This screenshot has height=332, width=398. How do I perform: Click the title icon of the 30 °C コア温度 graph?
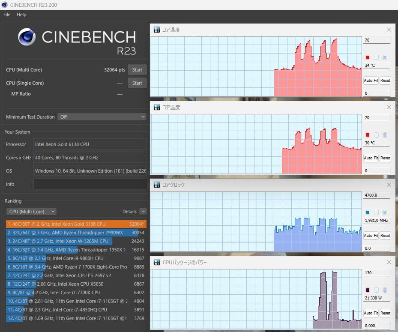pos(157,108)
